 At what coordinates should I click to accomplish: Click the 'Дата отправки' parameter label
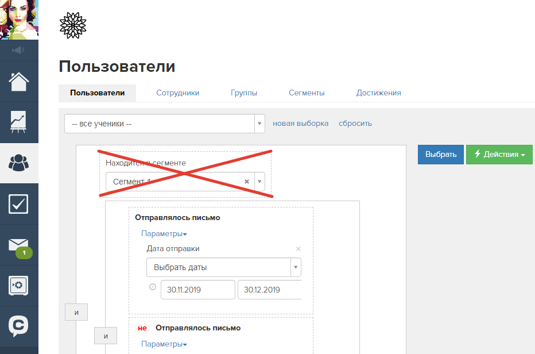point(173,249)
